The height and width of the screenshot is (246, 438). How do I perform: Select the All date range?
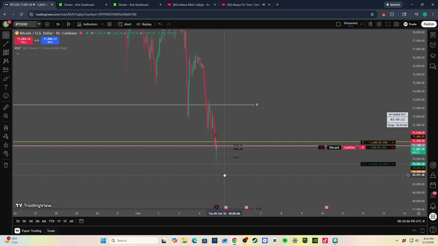[71, 221]
